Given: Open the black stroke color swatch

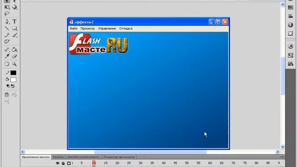Looking at the screenshot, I should point(13,73).
